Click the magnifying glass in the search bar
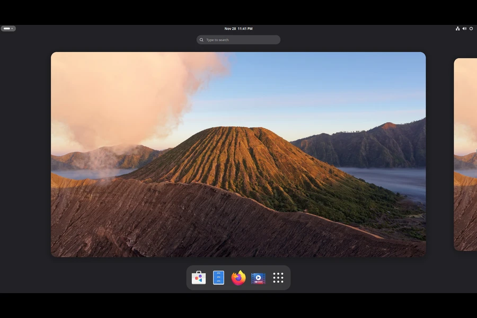 pyautogui.click(x=201, y=40)
